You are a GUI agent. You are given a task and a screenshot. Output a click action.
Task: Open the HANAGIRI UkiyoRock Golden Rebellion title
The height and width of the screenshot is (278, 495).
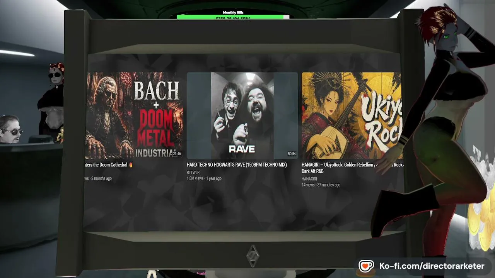pyautogui.click(x=352, y=168)
